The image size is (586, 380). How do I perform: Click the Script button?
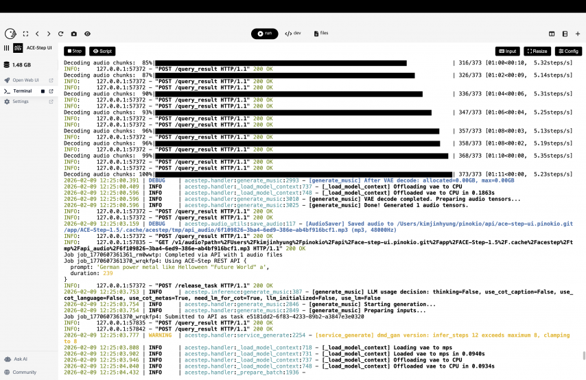[102, 51]
